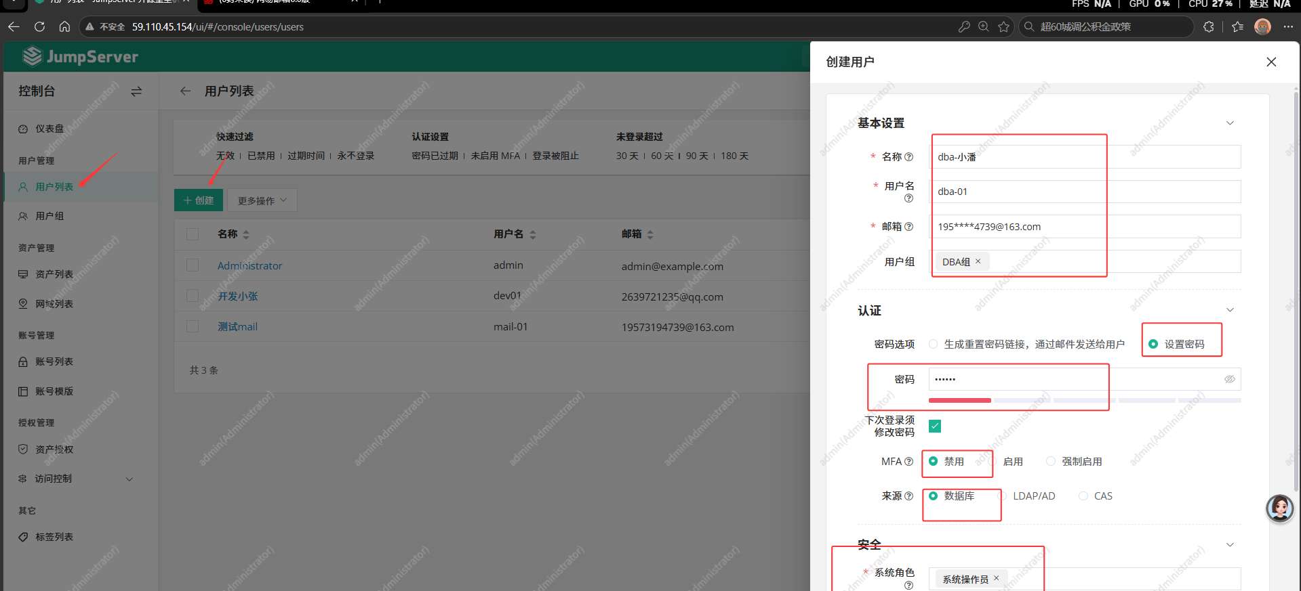Viewport: 1301px width, 591px height.
Task: Collapse the 认证 section
Action: click(1230, 310)
